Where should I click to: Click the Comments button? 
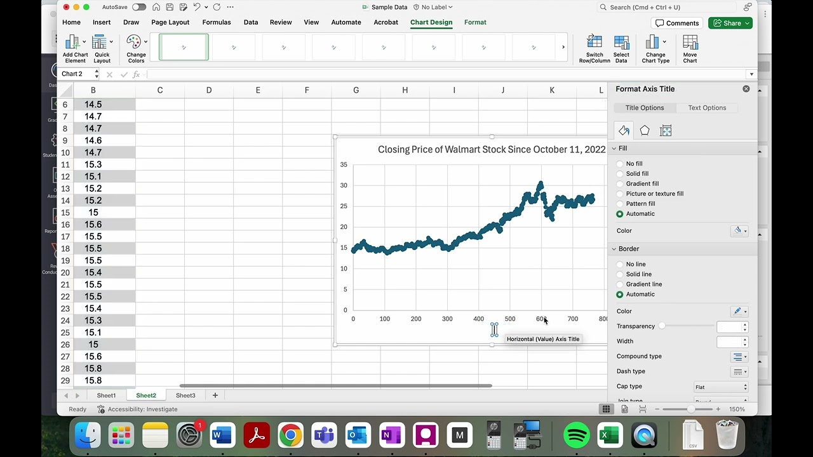point(677,23)
